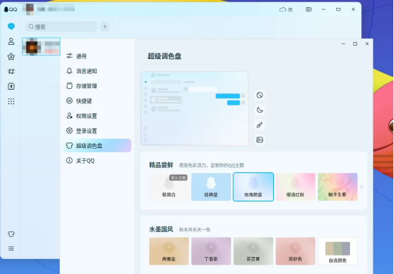Screen dimensions: 394x274
Task: Click the 水墨国风 section heading
Action: 161,229
